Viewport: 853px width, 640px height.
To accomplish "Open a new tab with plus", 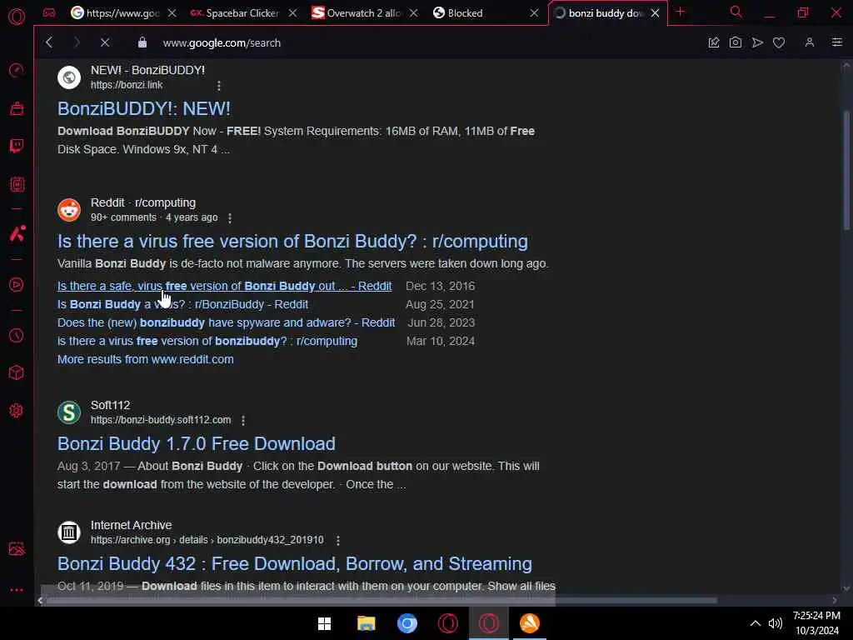I will pyautogui.click(x=680, y=12).
